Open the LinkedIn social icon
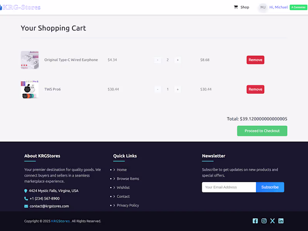Viewport: 308px width, 231px height. pos(281,221)
